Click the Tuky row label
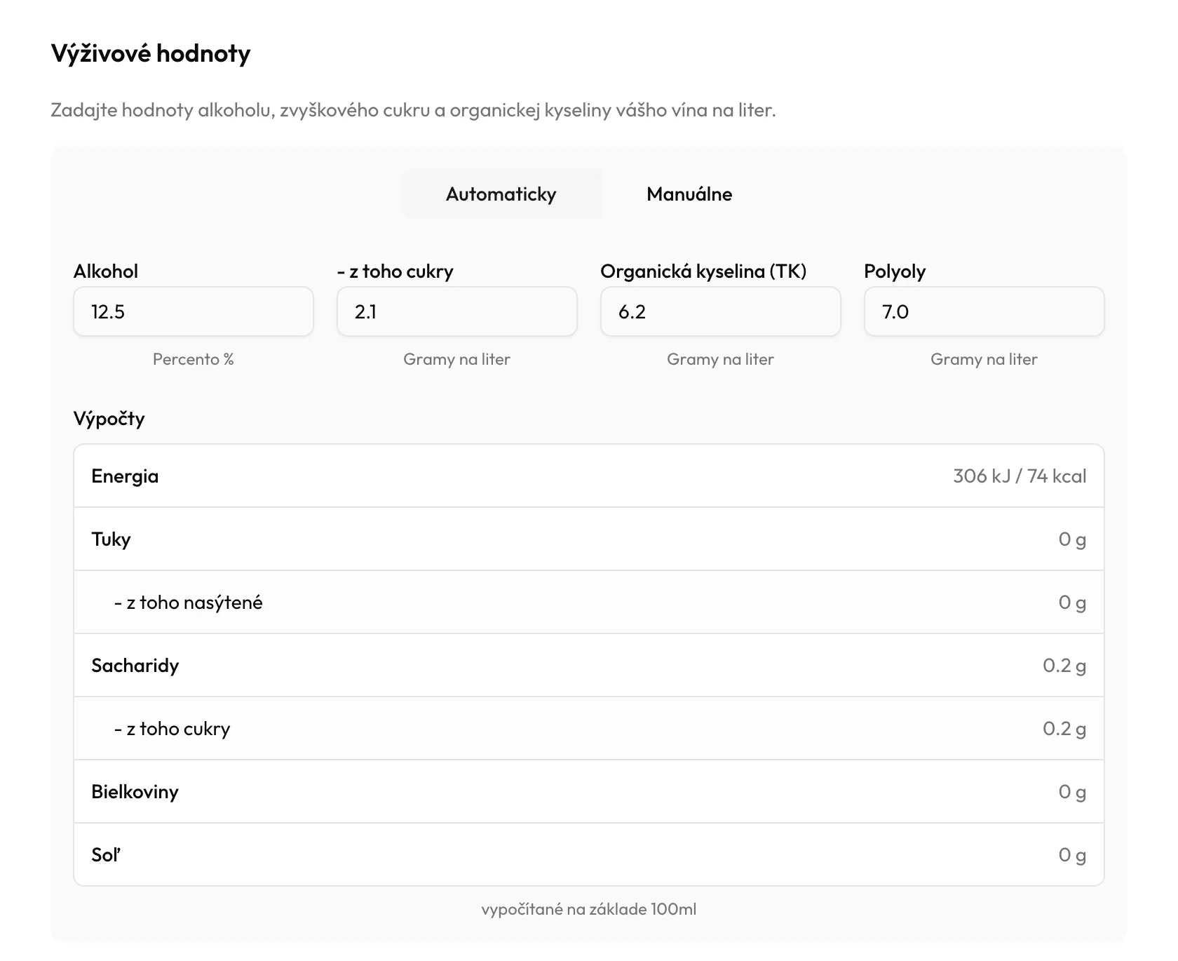 click(x=111, y=539)
